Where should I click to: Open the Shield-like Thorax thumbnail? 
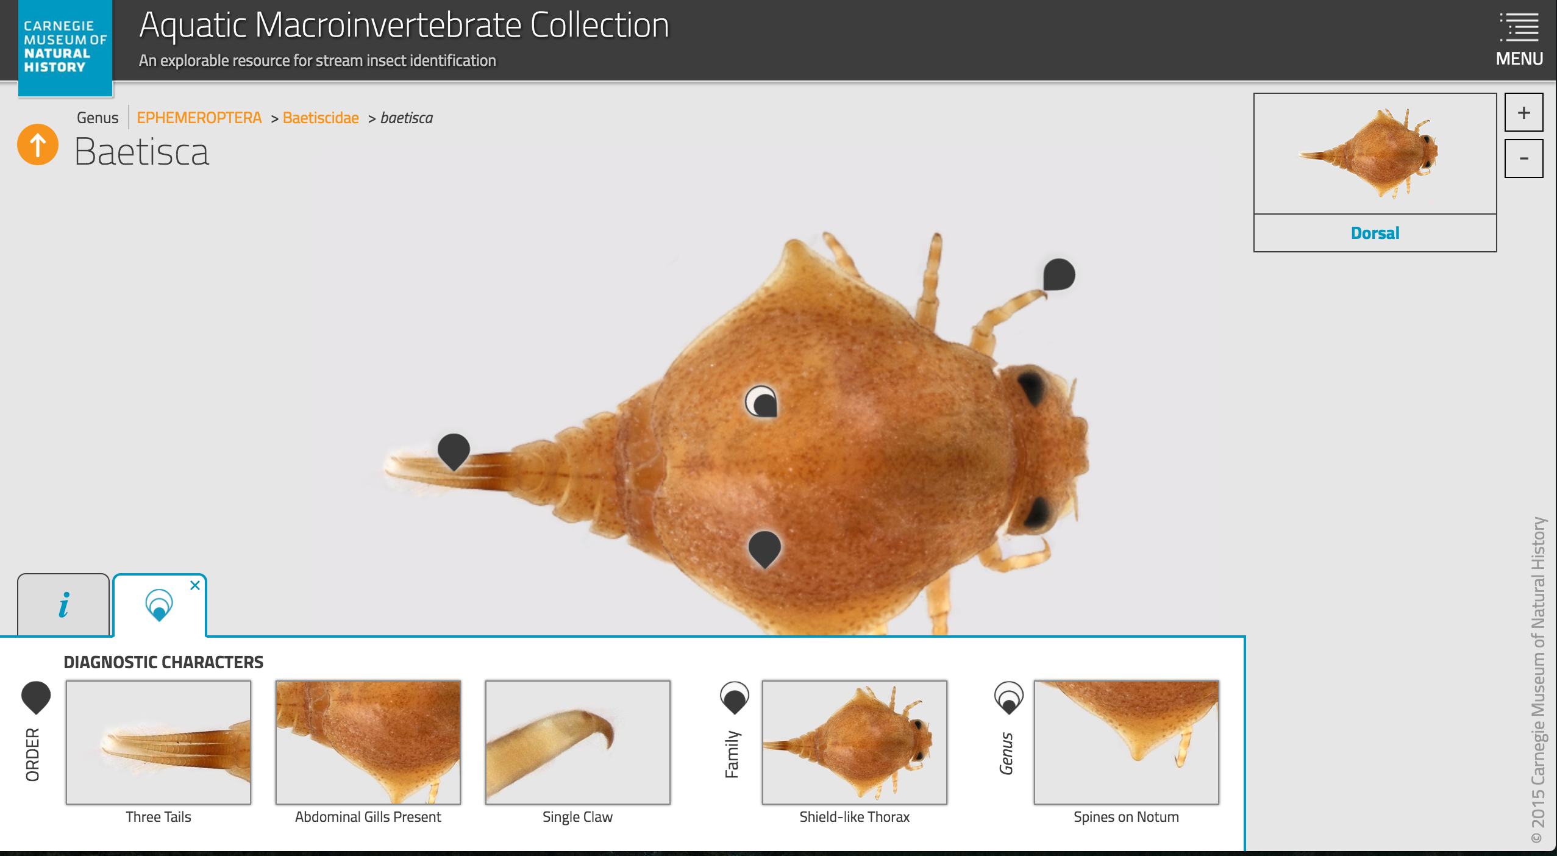click(855, 743)
